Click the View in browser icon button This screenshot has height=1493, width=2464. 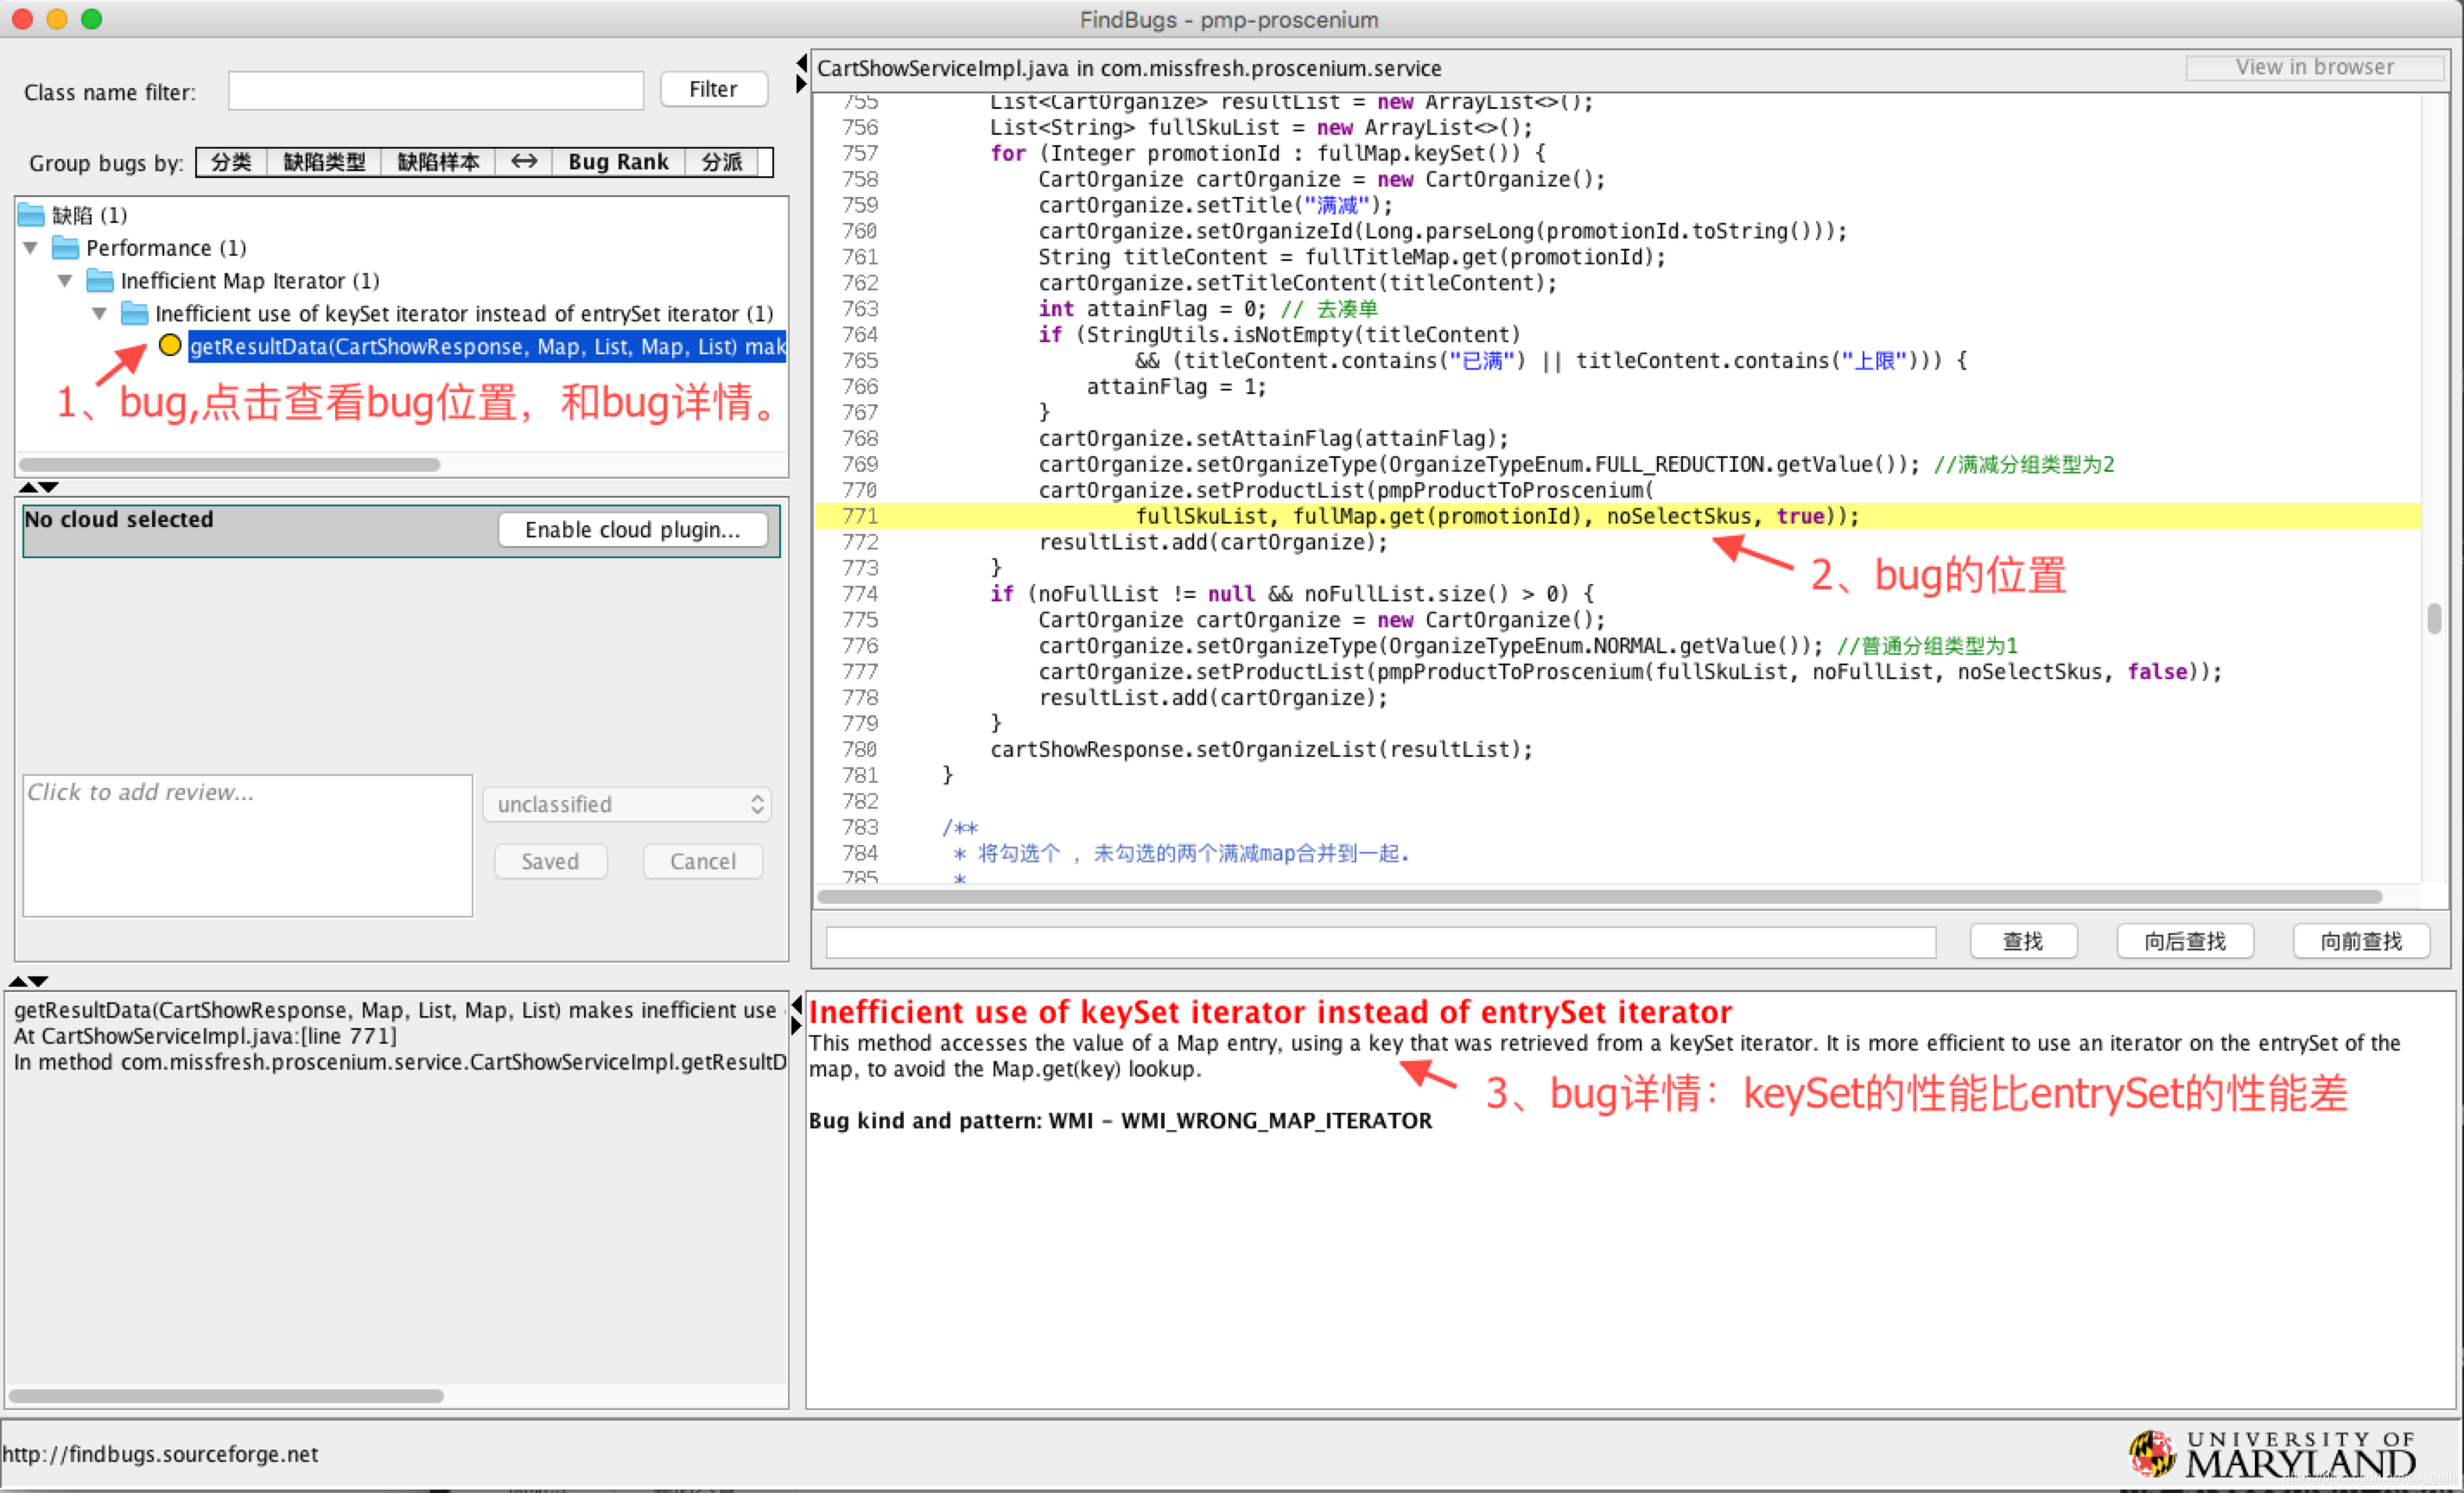[2313, 67]
